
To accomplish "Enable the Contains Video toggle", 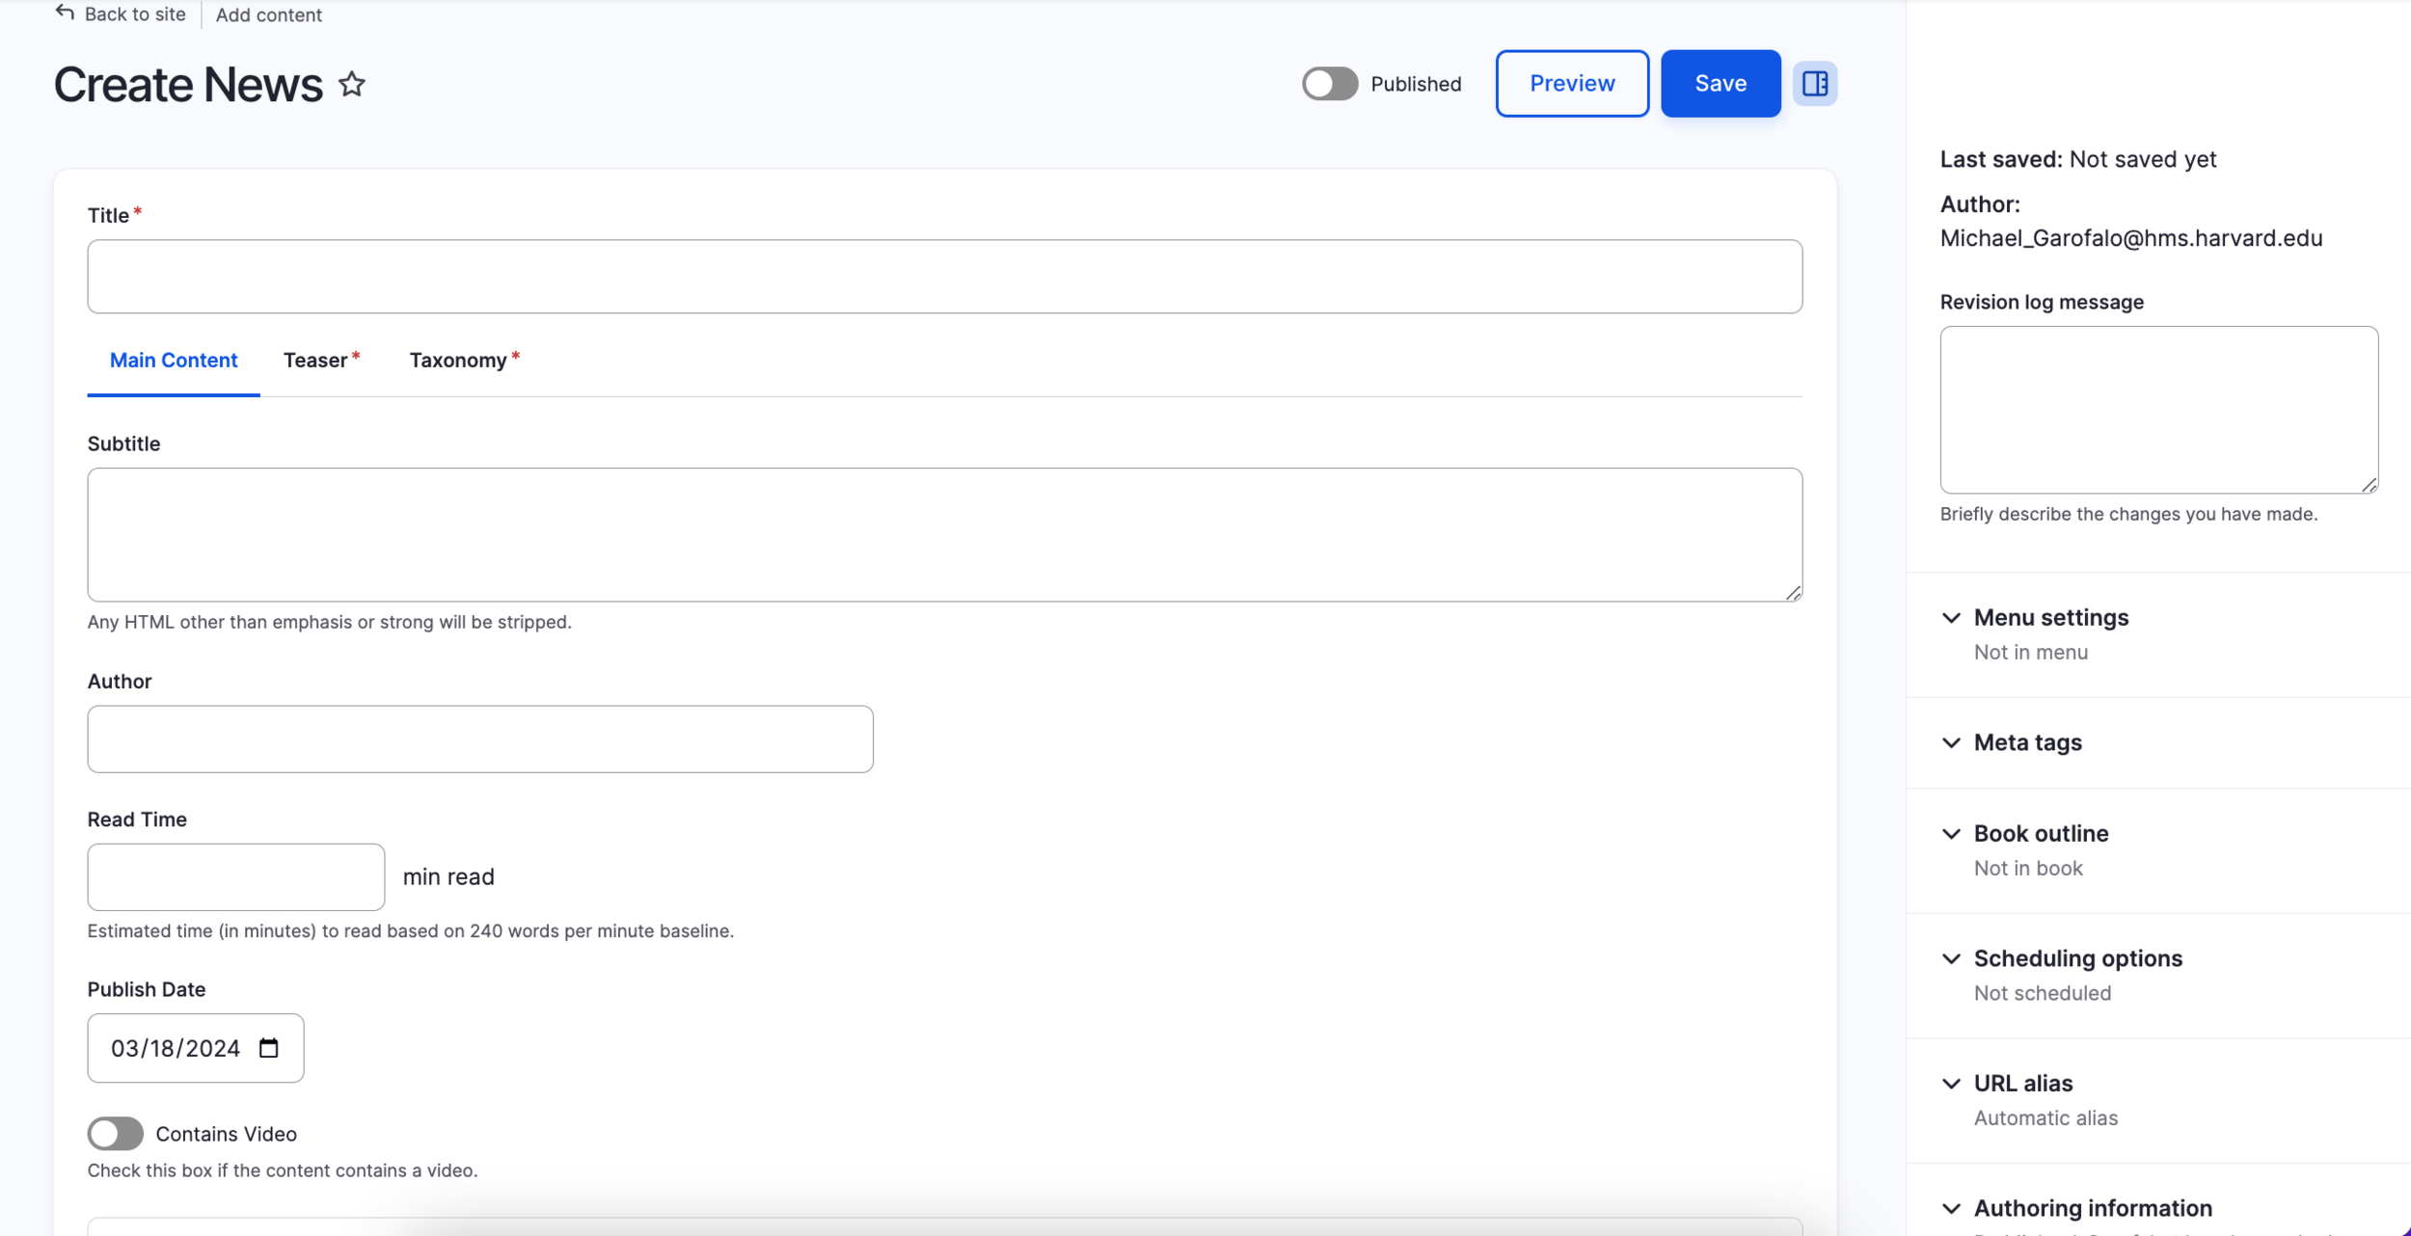I will tap(116, 1134).
